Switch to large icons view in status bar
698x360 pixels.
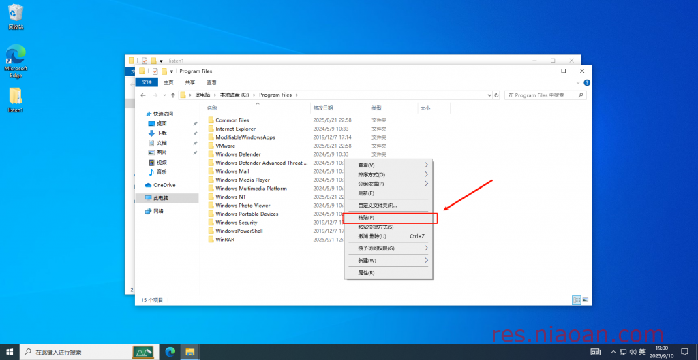point(585,300)
